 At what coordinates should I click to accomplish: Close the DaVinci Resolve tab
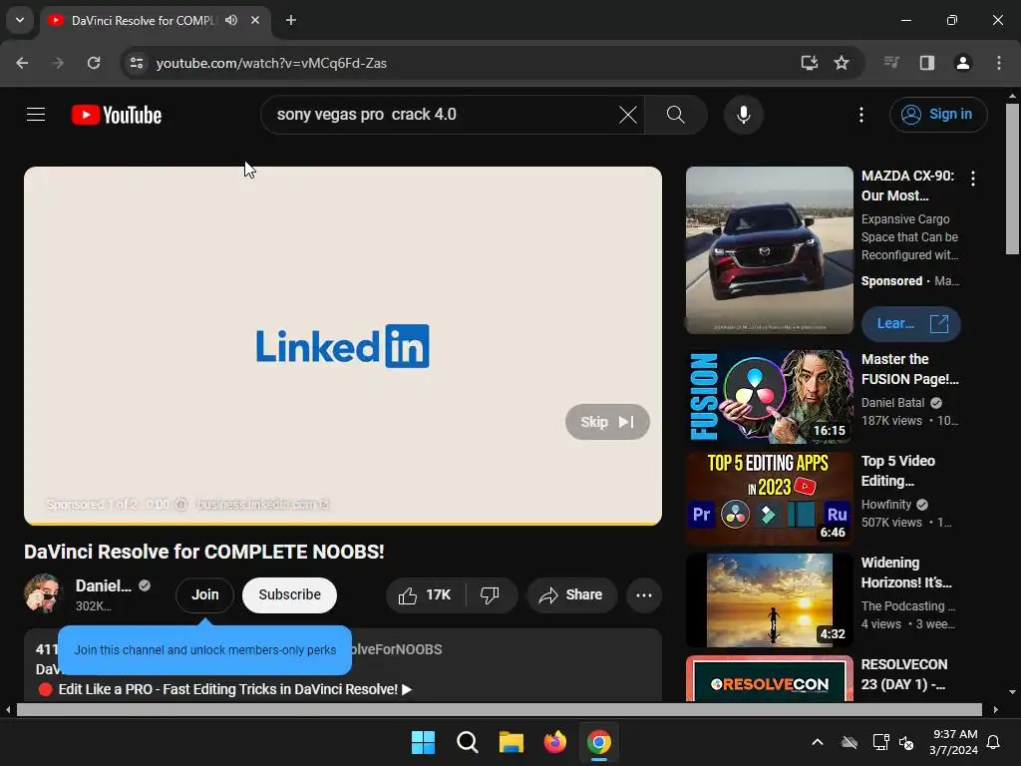255,20
